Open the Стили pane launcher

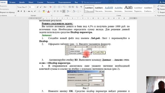pyautogui.click(x=155, y=16)
